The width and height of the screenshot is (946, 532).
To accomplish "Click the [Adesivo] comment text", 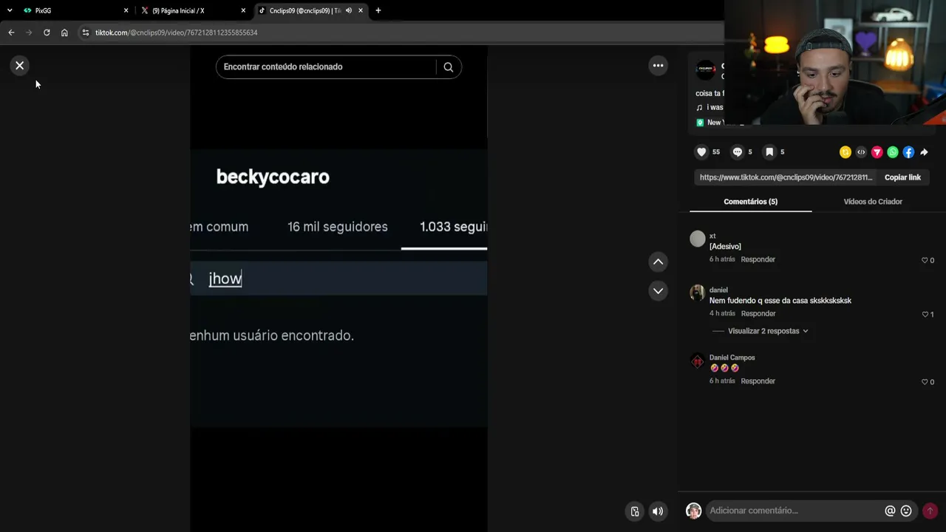I will click(x=725, y=247).
